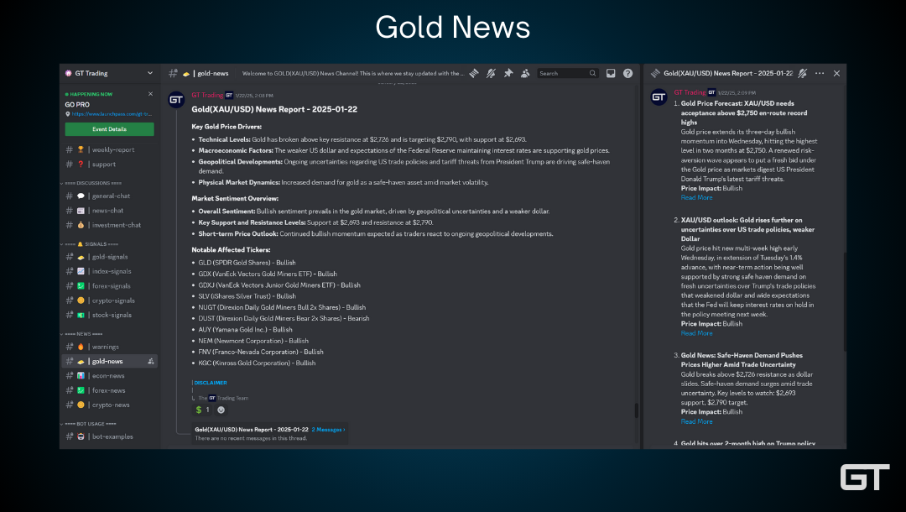906x512 pixels.
Task: Open the index-signals channel
Action: [x=109, y=271]
